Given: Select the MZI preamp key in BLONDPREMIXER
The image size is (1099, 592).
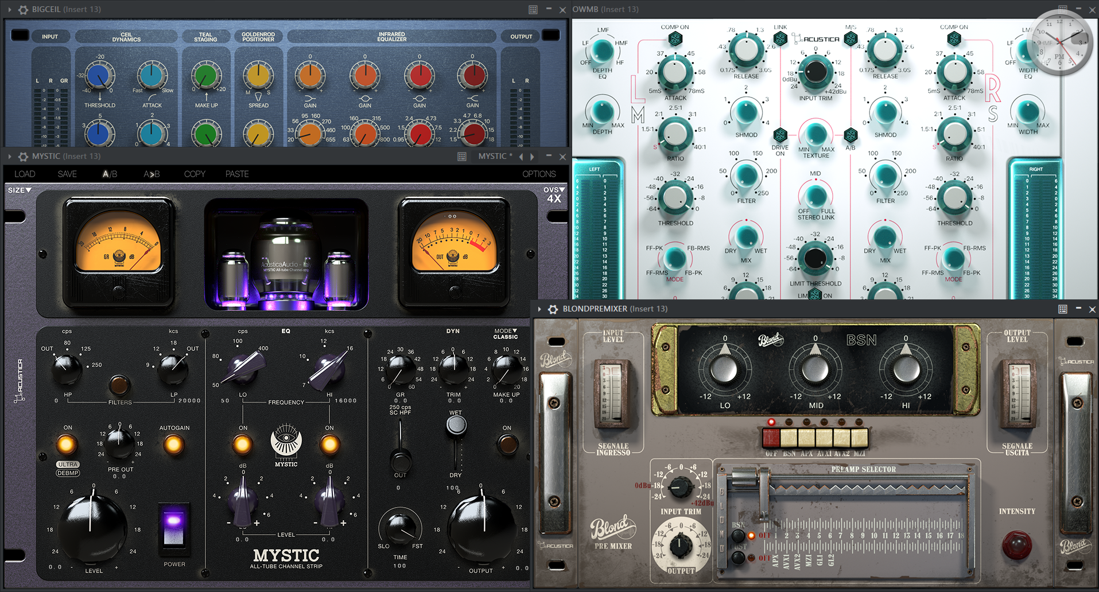Looking at the screenshot, I should click(x=859, y=438).
